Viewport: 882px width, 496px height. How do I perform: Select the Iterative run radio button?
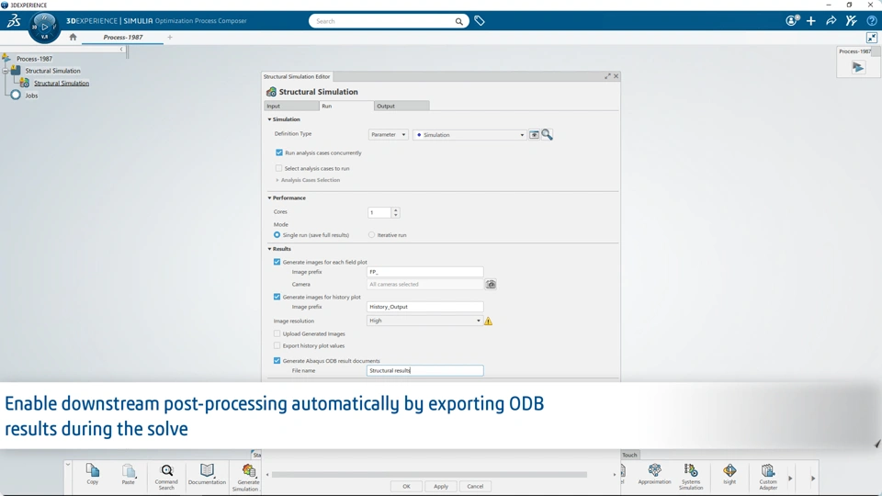click(371, 235)
